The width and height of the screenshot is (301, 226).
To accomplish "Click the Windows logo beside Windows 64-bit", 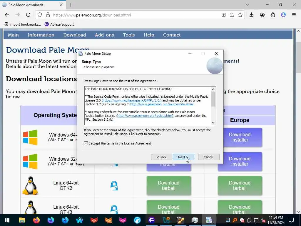I will pos(30,137).
